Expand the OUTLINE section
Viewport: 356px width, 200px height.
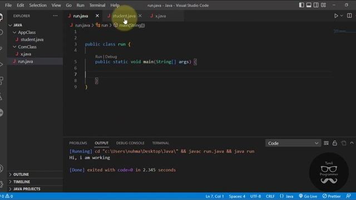pos(21,174)
